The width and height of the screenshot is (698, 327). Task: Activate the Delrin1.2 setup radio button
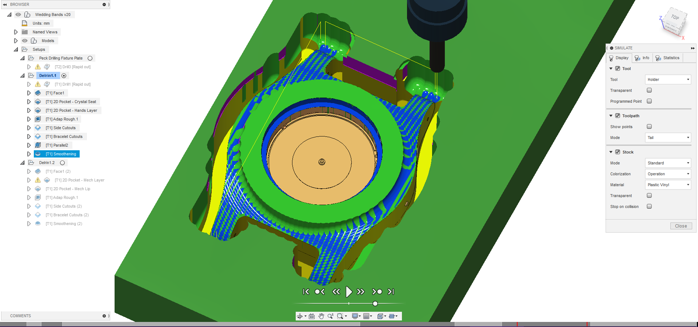click(63, 163)
